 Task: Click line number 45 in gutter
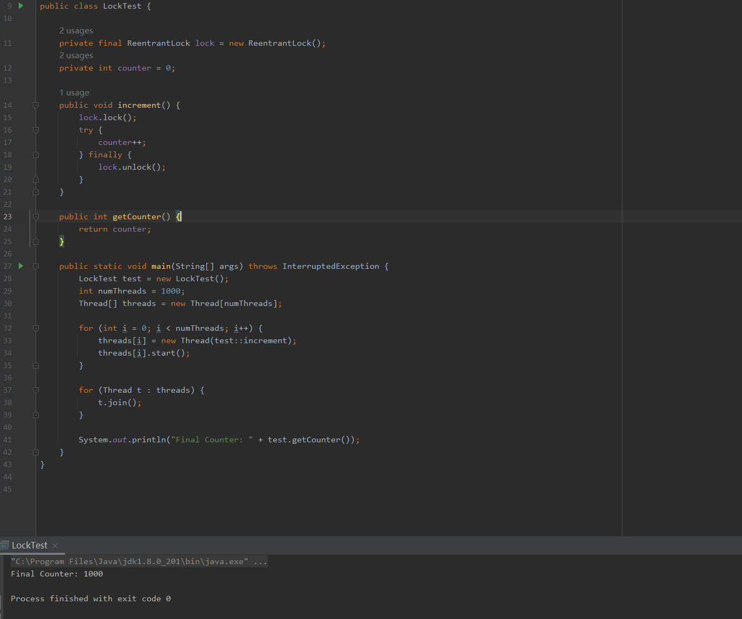coord(8,489)
